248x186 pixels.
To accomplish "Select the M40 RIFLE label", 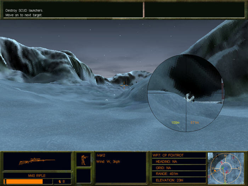I will [x=37, y=175].
